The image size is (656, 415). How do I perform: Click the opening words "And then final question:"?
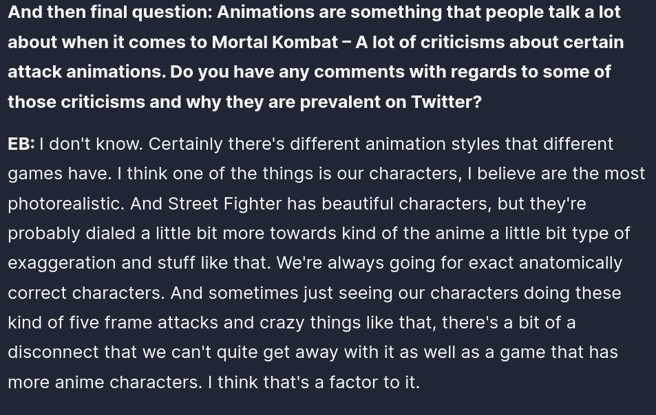pos(110,12)
